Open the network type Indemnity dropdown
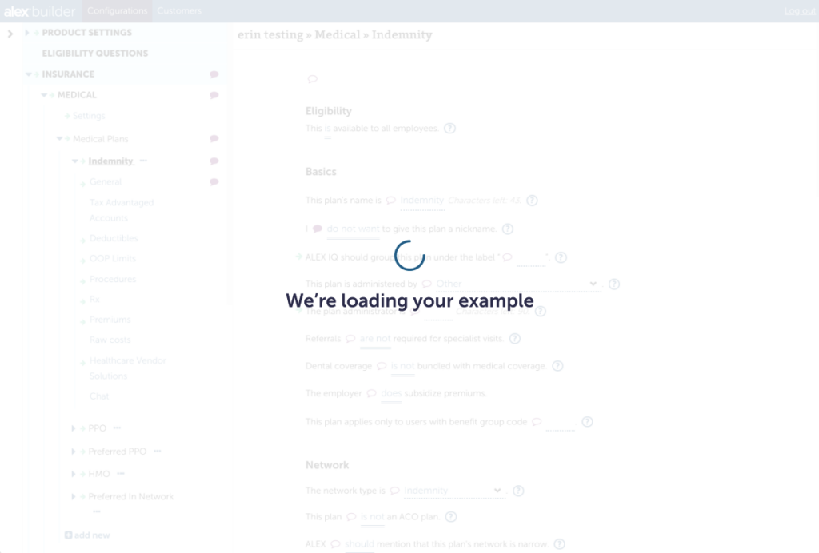This screenshot has height=553, width=819. point(453,491)
